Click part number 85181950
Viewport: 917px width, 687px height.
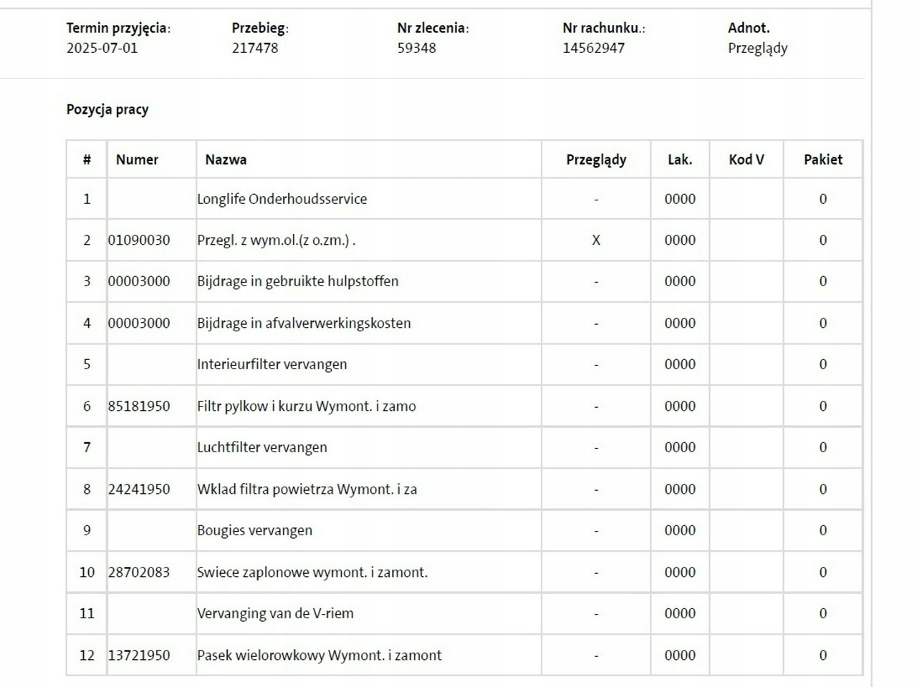click(139, 406)
